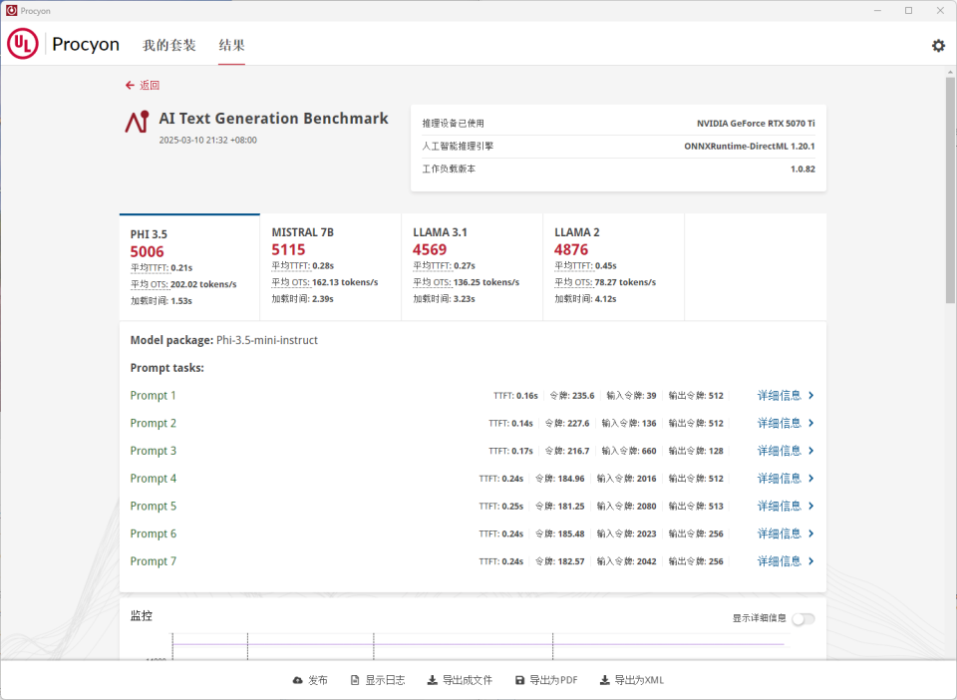Click the benchmark date 2025-03-10 21:32
957x700 pixels.
click(x=208, y=140)
